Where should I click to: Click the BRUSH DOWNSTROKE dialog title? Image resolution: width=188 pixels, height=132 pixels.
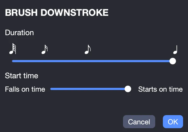tap(57, 13)
